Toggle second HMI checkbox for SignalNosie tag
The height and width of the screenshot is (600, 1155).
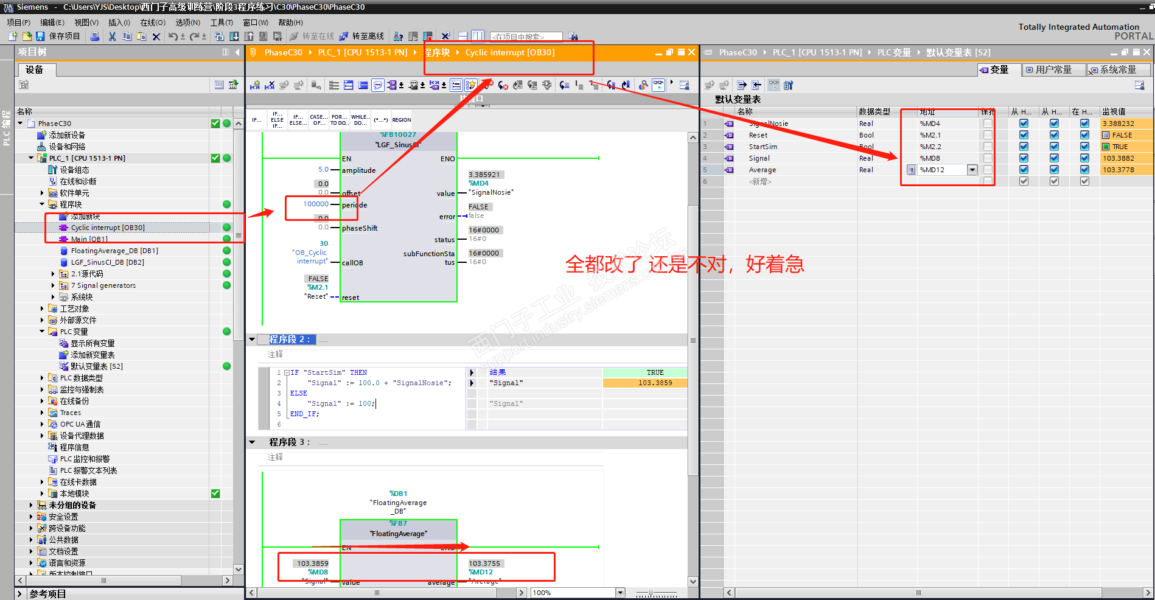1054,124
